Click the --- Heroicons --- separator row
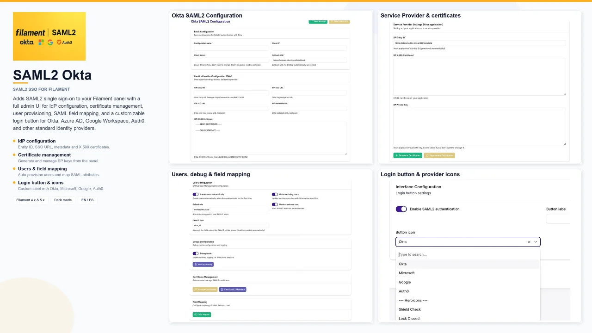Image resolution: width=592 pixels, height=333 pixels. 468,300
